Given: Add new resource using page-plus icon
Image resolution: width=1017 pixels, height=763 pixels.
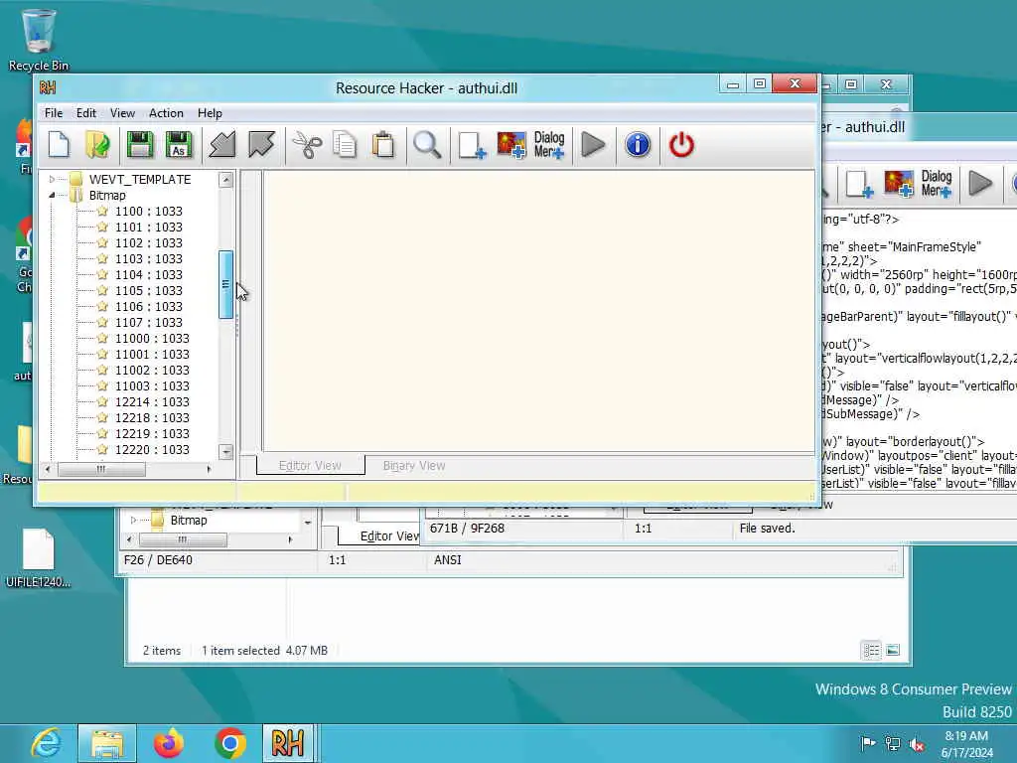Looking at the screenshot, I should (472, 145).
